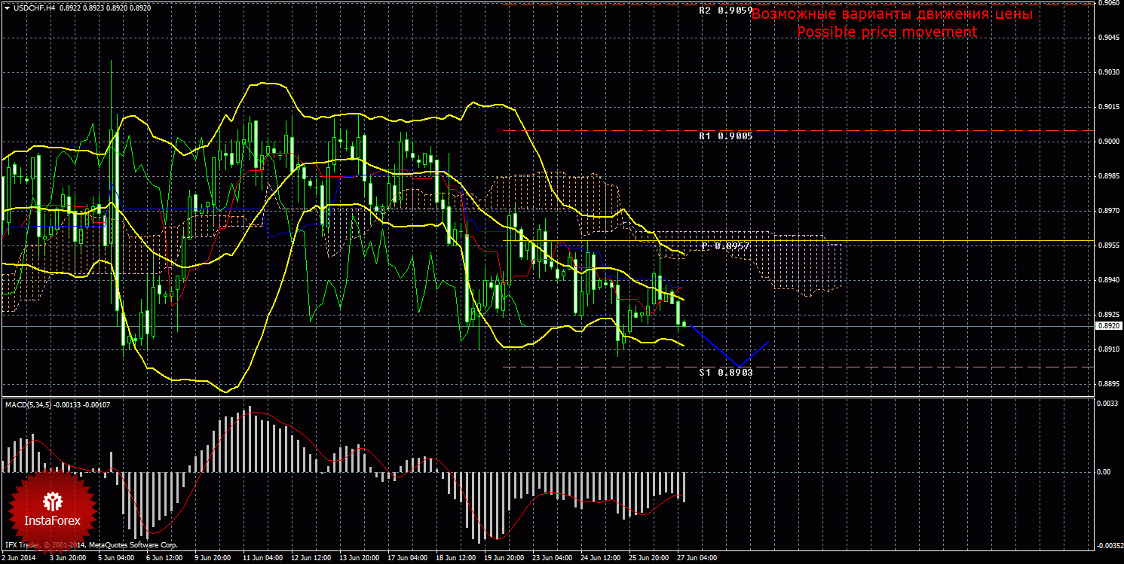Click the current price tag 0.8920
Image resolution: width=1124 pixels, height=564 pixels.
point(1107,326)
